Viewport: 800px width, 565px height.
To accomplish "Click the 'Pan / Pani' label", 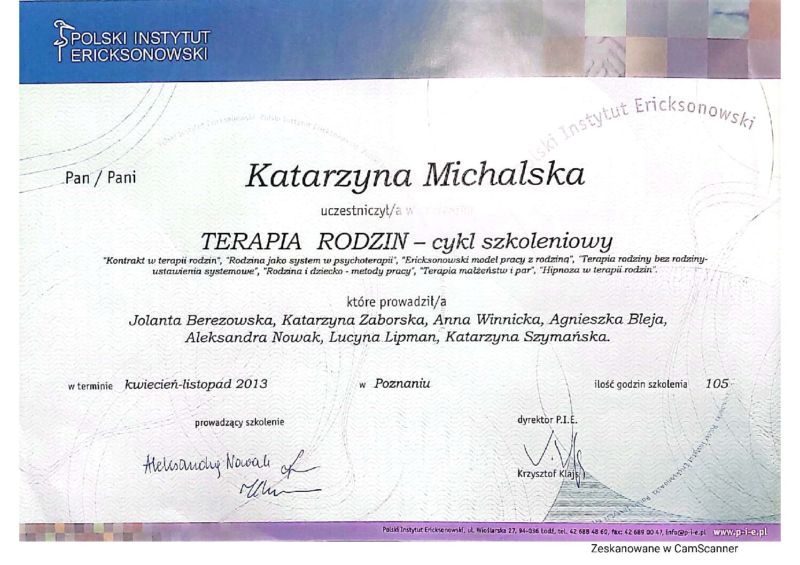I will 100,178.
